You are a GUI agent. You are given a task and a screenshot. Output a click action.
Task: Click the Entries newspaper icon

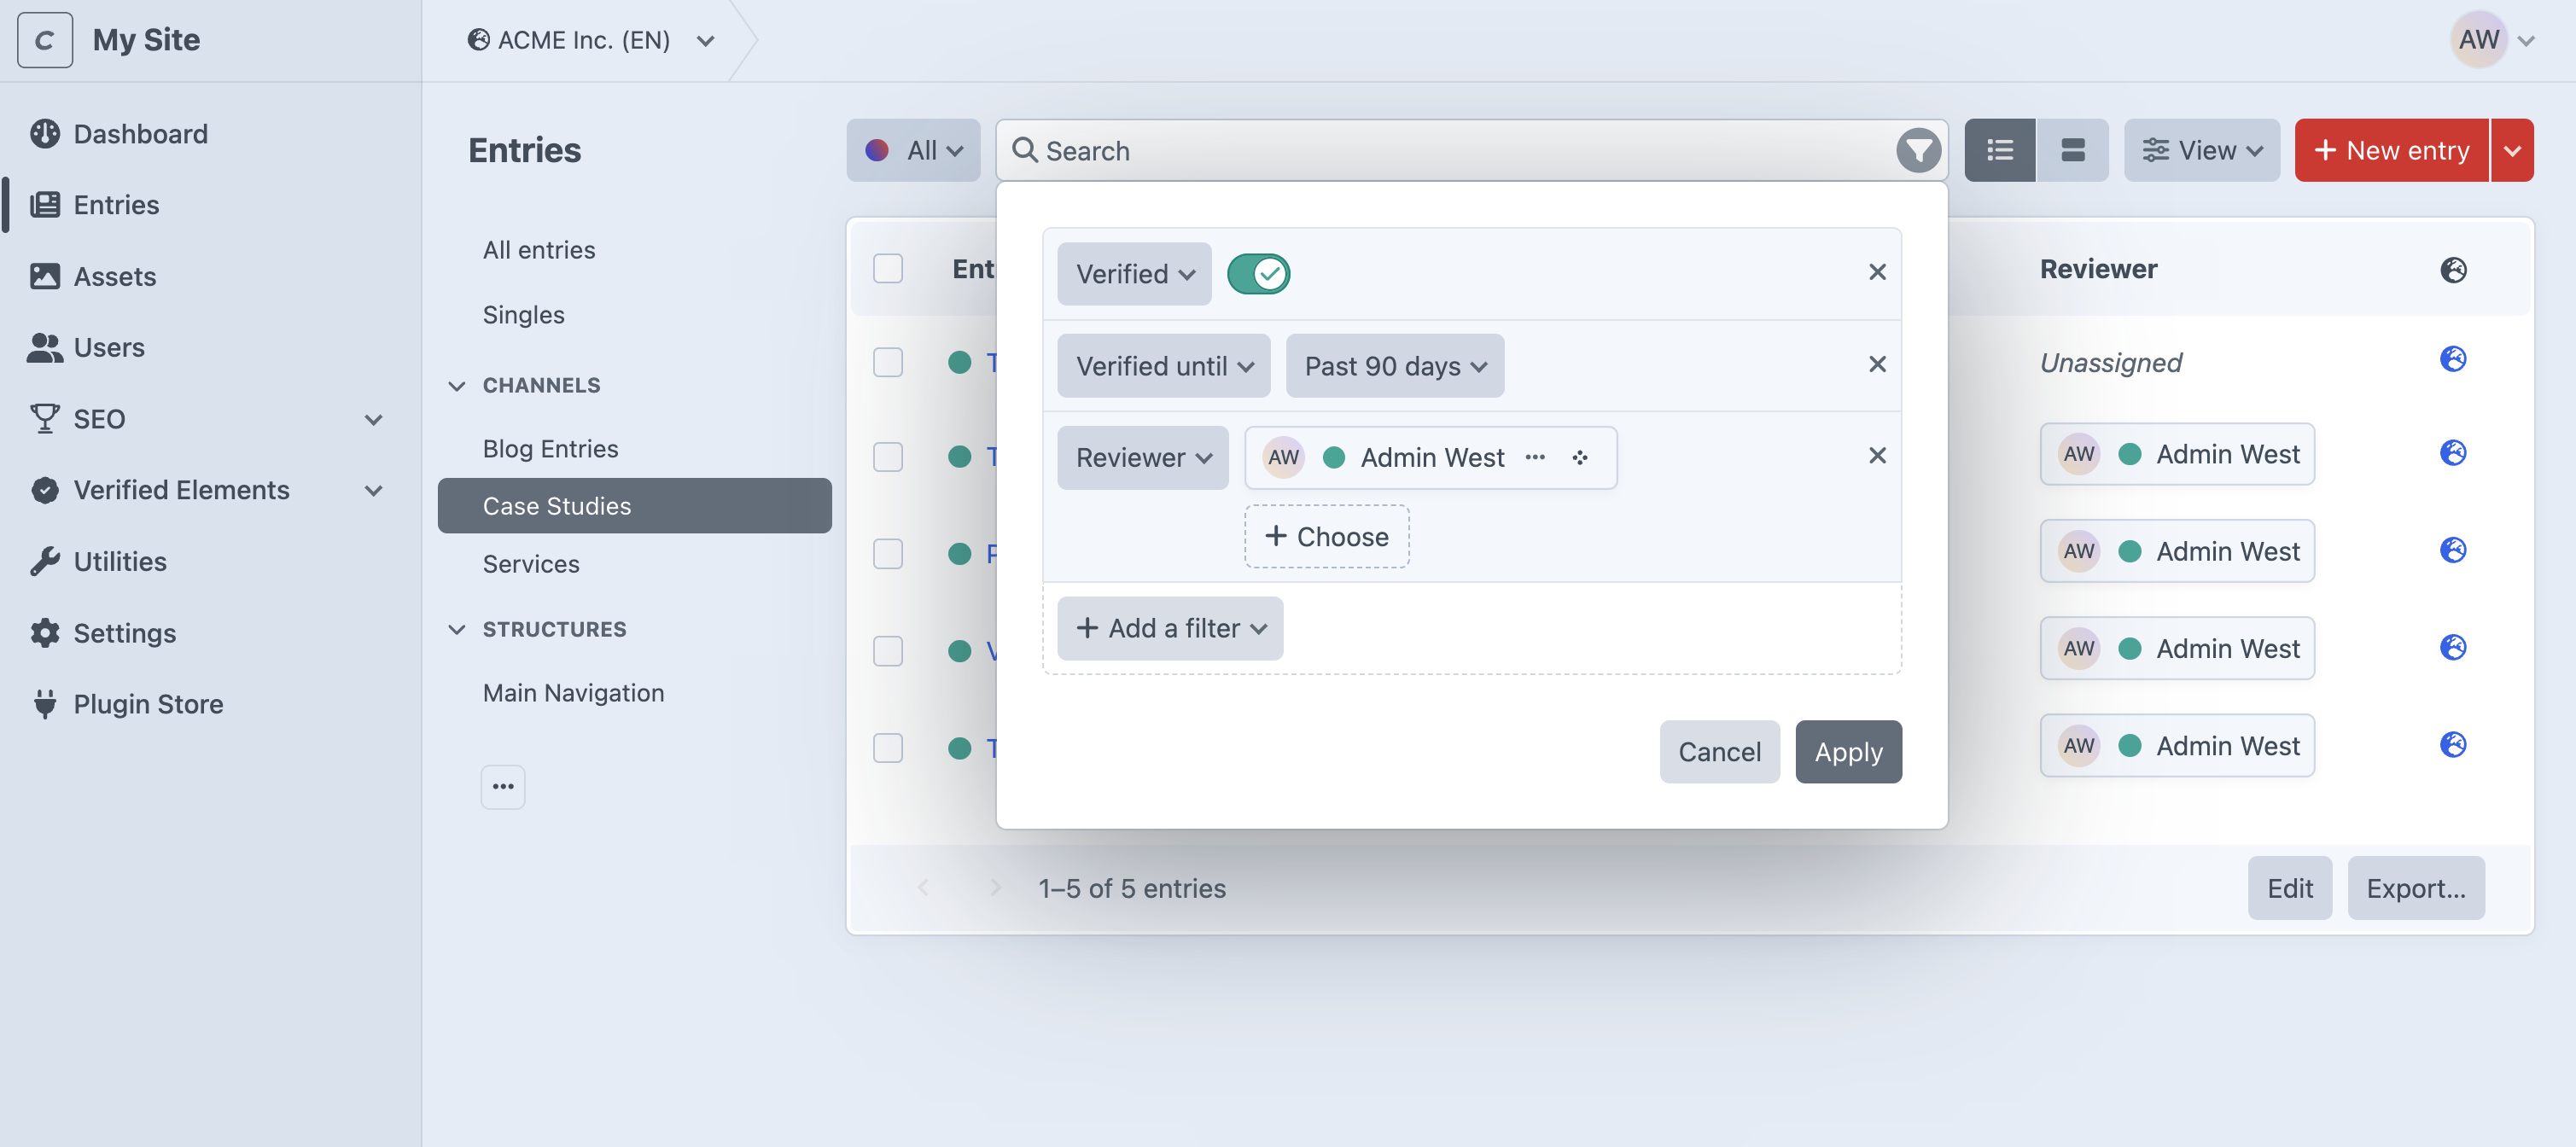tap(45, 204)
